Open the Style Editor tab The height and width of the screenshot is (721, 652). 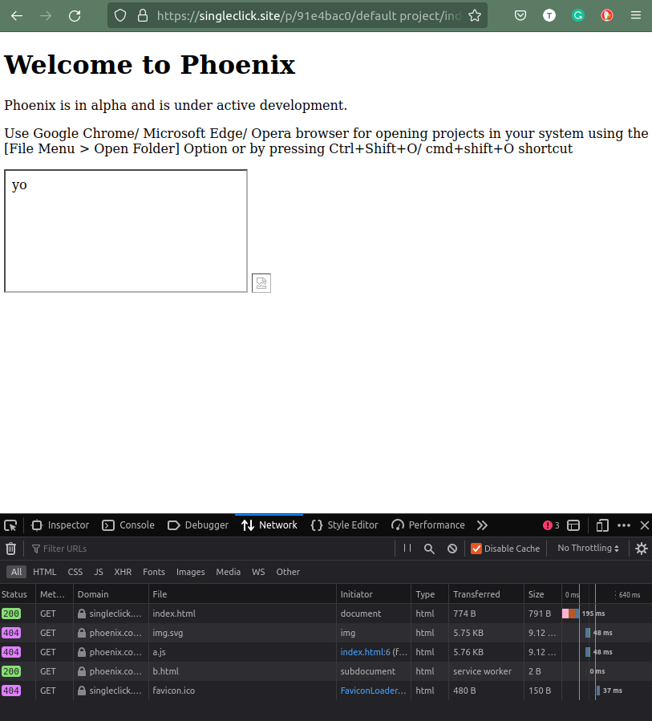(x=344, y=525)
